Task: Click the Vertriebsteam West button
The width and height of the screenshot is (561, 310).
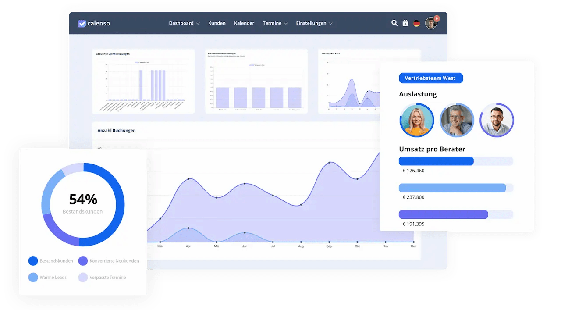Action: point(430,78)
